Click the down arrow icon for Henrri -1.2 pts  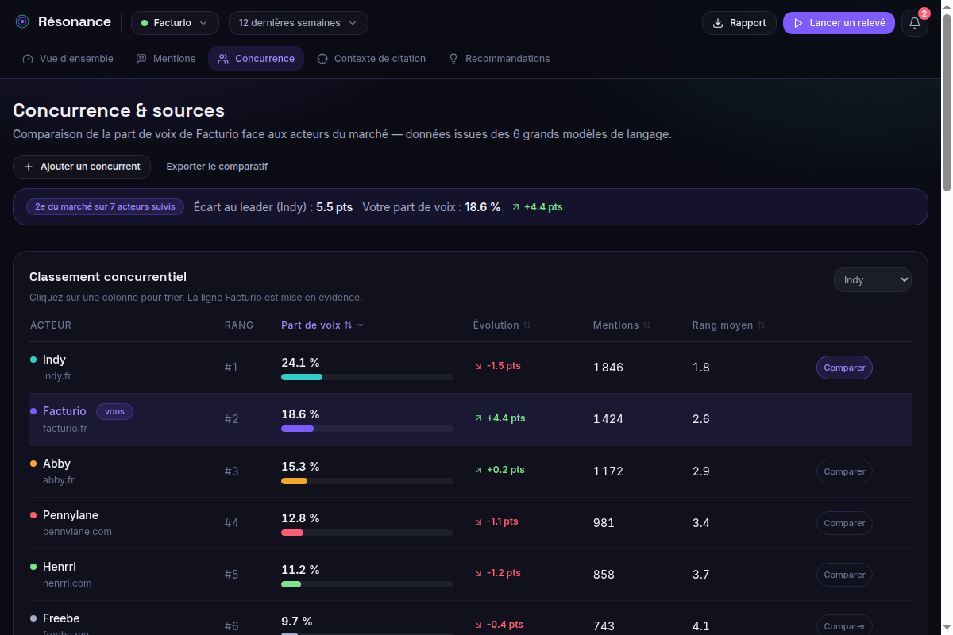click(x=478, y=573)
